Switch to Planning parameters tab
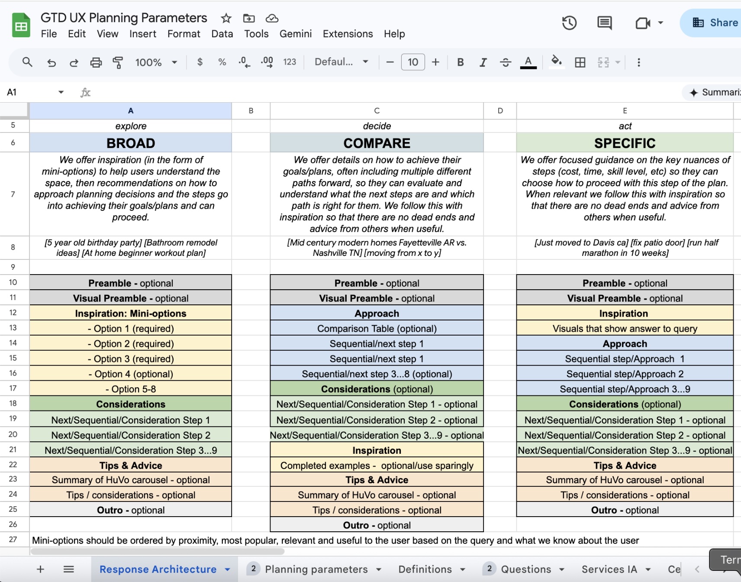741x582 pixels. [x=316, y=569]
